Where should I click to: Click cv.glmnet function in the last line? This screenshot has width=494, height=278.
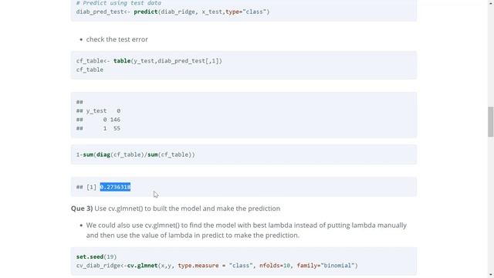click(142, 266)
